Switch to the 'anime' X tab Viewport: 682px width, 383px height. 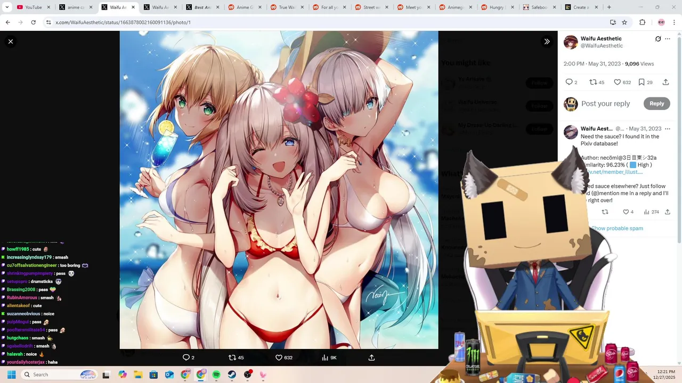pos(75,7)
